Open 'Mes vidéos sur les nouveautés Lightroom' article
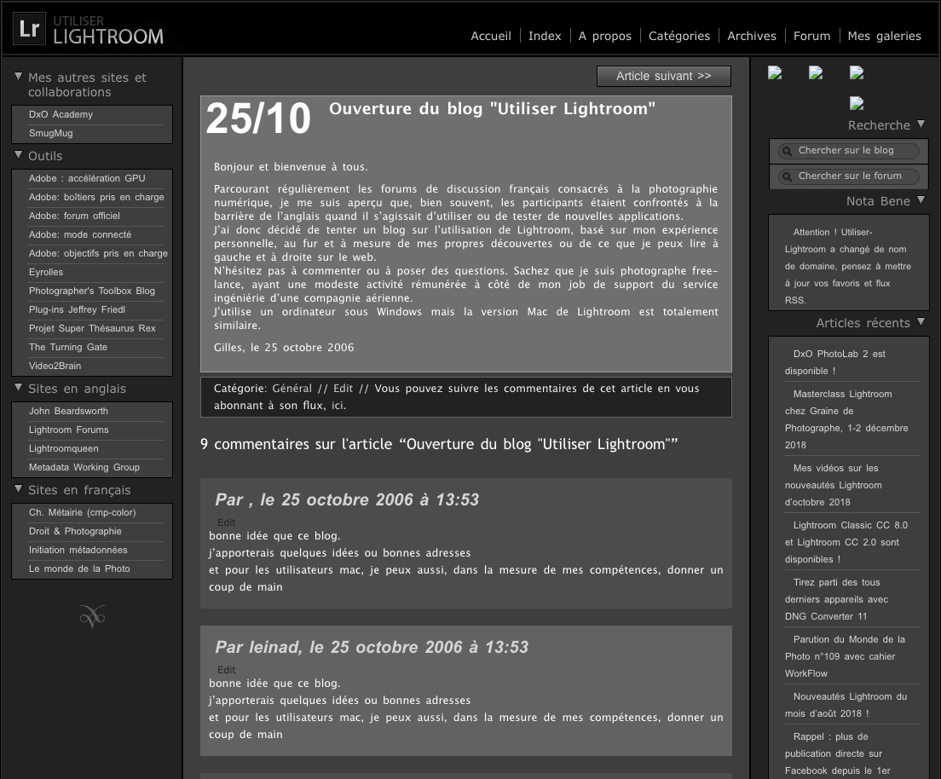The image size is (941, 779). coord(833,485)
